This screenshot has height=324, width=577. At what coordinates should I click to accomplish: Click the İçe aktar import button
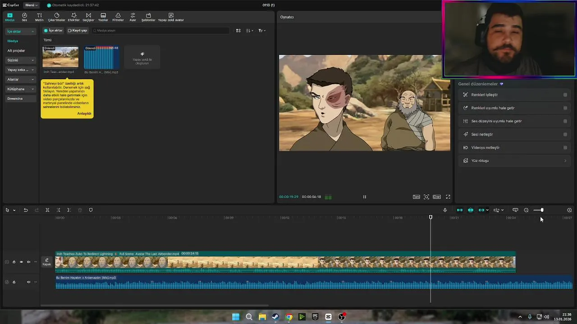point(53,31)
